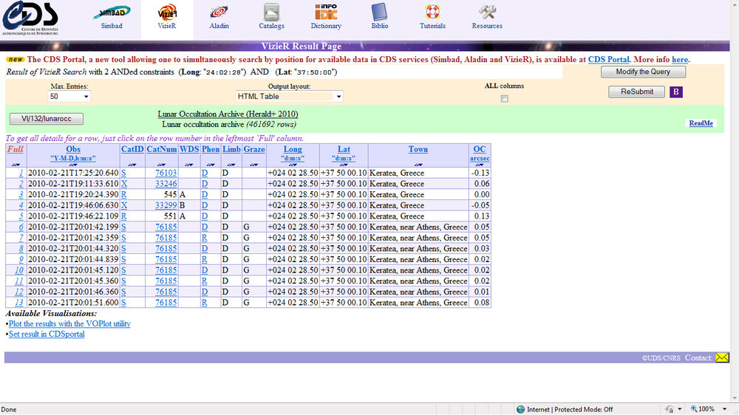Open Plot the results with VOPlot link

point(69,323)
